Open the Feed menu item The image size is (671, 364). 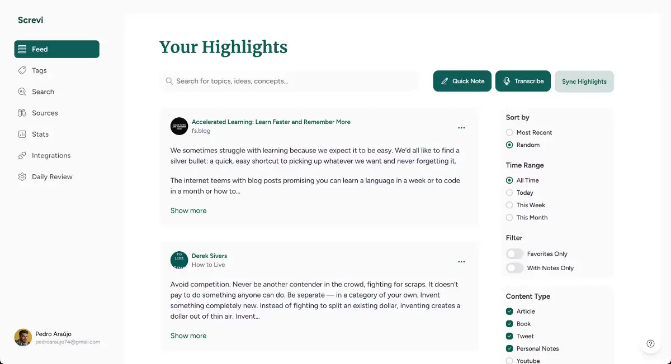[x=56, y=49]
